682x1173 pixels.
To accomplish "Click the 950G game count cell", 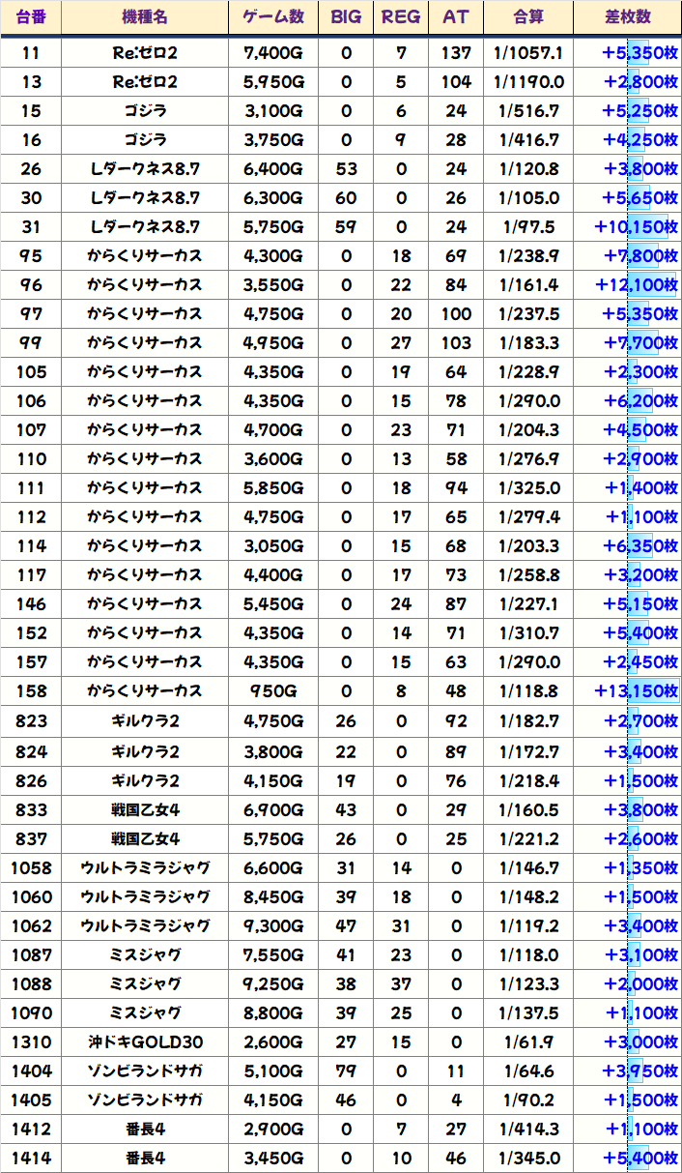I will (x=274, y=690).
